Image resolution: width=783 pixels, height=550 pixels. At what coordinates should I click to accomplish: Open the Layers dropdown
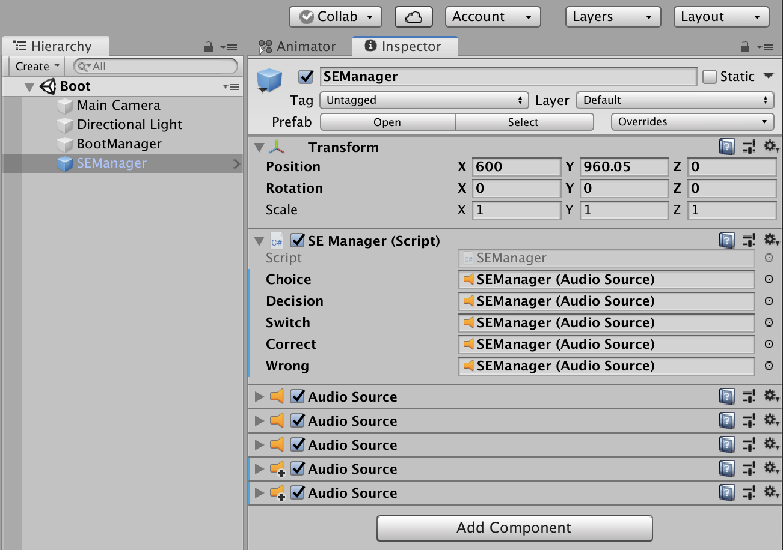point(613,17)
